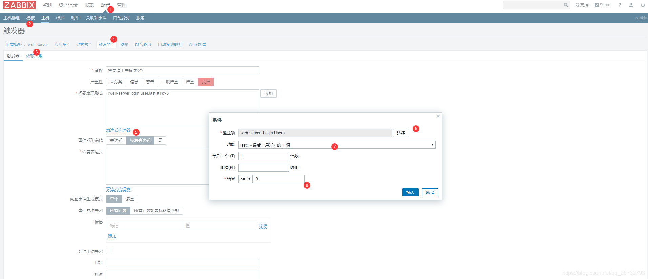Image resolution: width=648 pixels, height=279 pixels.
Task: Select 无 for OK event generation
Action: [x=160, y=141]
